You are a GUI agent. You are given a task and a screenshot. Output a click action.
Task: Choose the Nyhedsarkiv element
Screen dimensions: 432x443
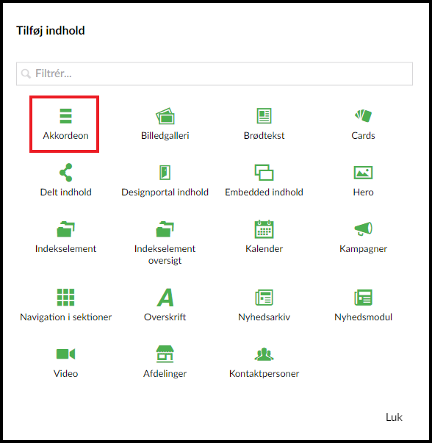264,305
